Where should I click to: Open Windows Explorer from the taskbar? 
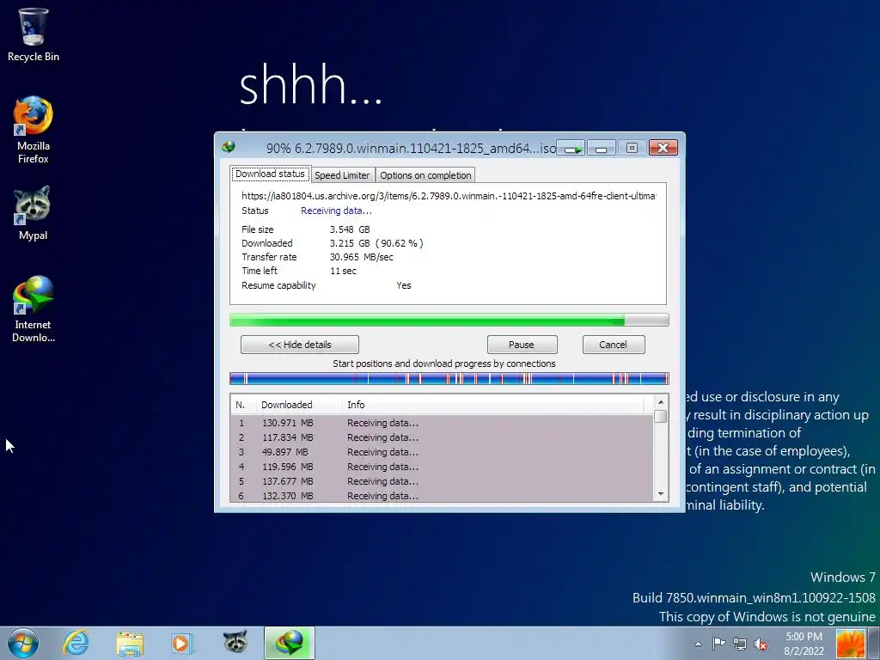[130, 643]
